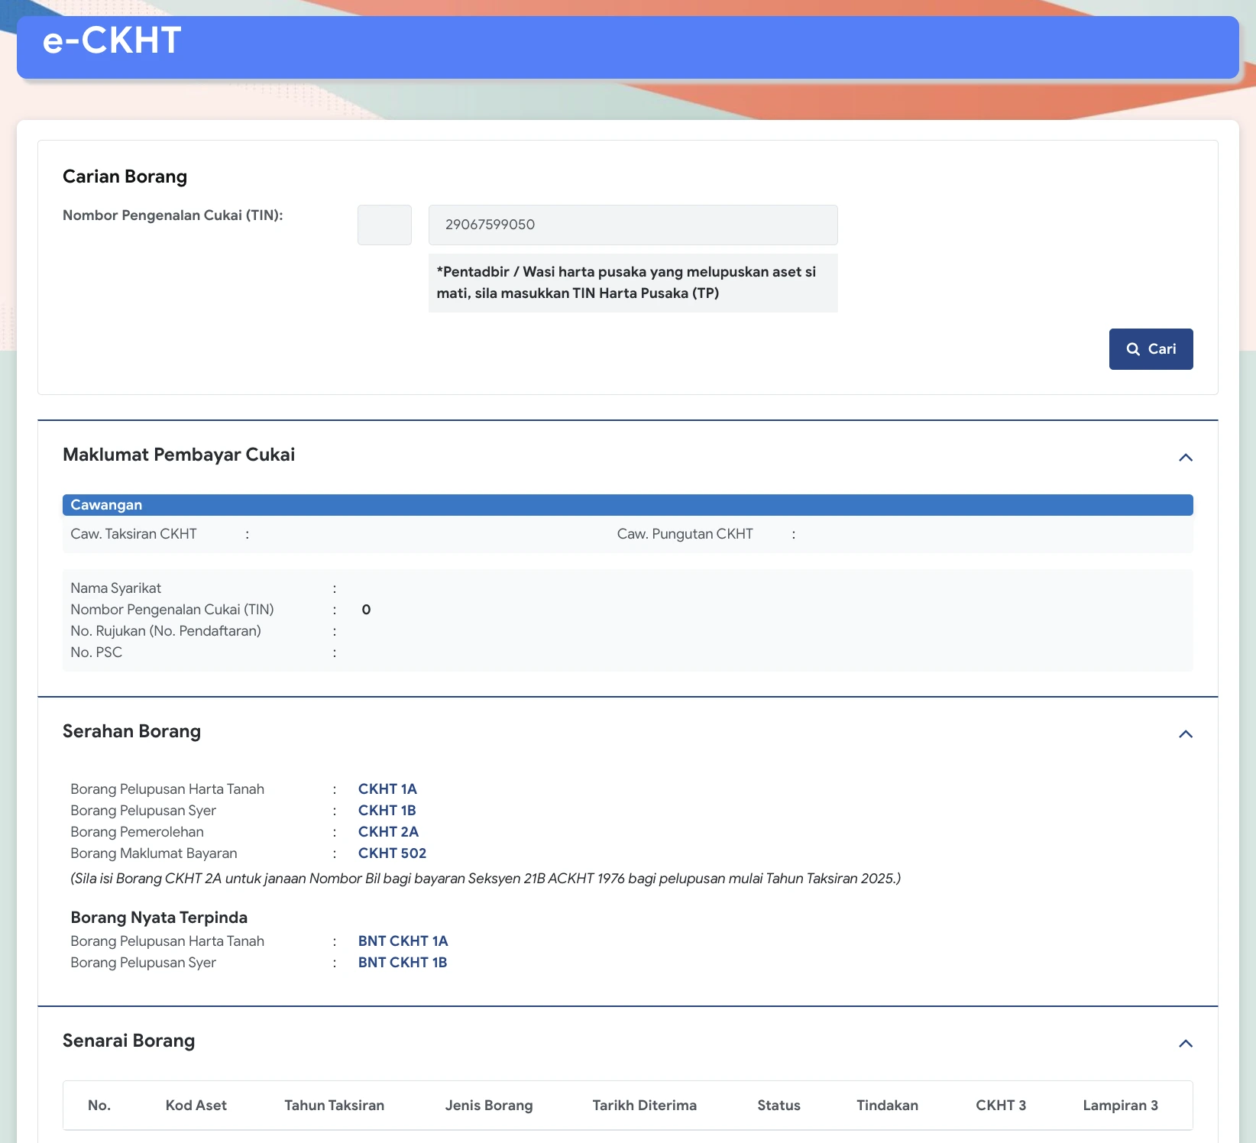The width and height of the screenshot is (1256, 1143).
Task: Click the Status column header
Action: coord(779,1106)
